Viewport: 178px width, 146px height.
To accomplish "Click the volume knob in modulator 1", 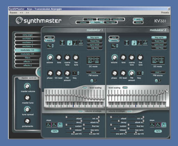I will click(50, 58).
